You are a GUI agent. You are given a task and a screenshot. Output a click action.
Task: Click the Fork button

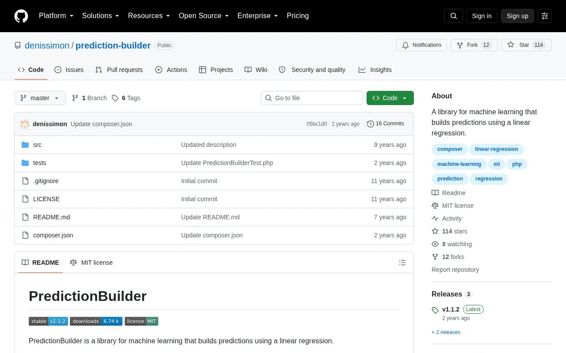(x=474, y=45)
